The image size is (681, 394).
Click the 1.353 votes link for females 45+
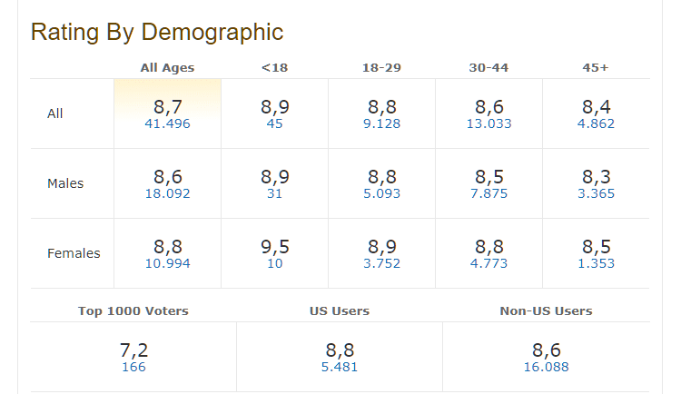pos(596,263)
